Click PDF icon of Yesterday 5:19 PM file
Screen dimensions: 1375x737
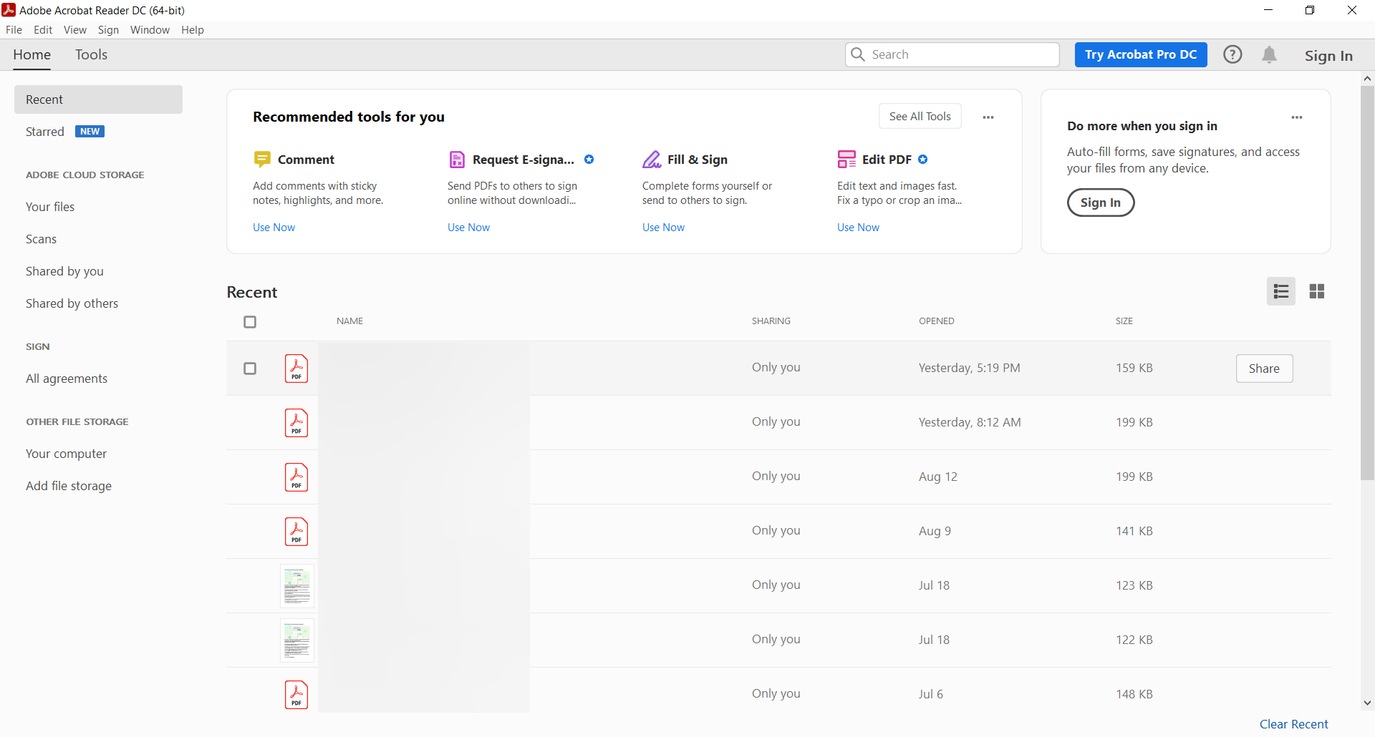(296, 368)
